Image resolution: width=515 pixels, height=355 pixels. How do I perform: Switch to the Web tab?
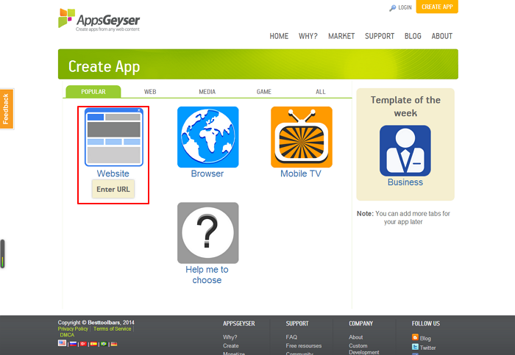pyautogui.click(x=150, y=92)
